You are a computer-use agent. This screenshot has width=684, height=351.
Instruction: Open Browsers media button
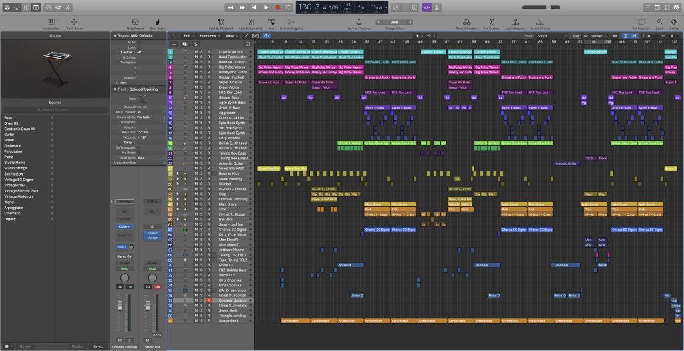[676, 7]
